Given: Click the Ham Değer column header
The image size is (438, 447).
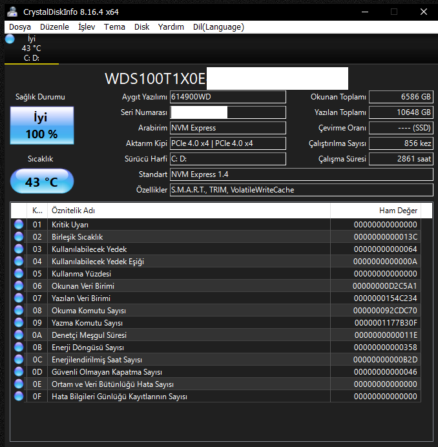Looking at the screenshot, I should 375,211.
